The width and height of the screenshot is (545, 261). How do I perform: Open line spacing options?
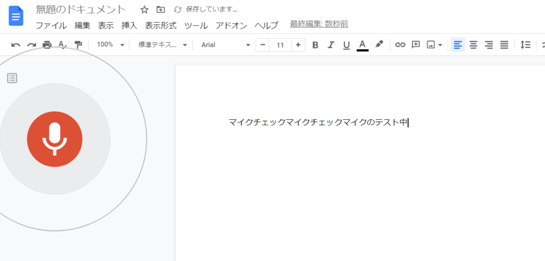click(x=525, y=45)
